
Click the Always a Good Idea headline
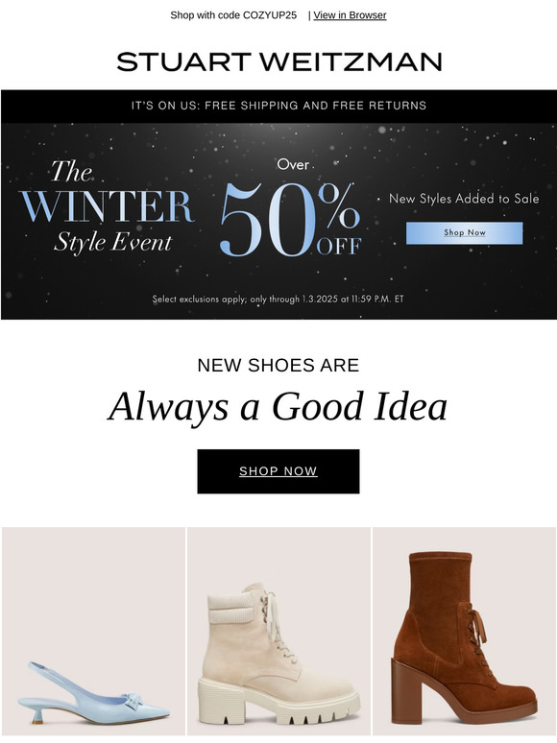(x=278, y=407)
